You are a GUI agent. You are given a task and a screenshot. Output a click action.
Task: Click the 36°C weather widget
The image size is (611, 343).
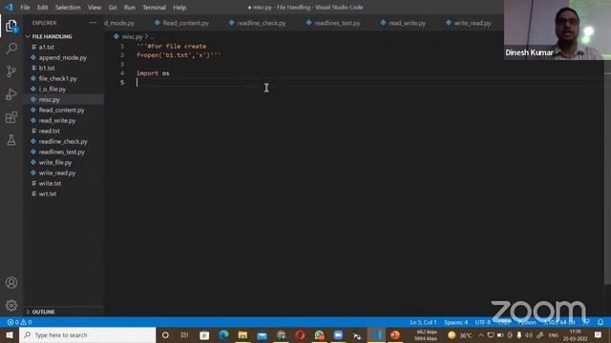(x=460, y=334)
